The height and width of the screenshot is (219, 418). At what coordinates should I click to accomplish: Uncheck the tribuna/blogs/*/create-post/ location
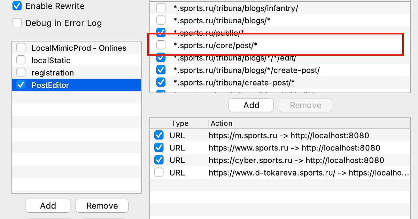point(161,70)
